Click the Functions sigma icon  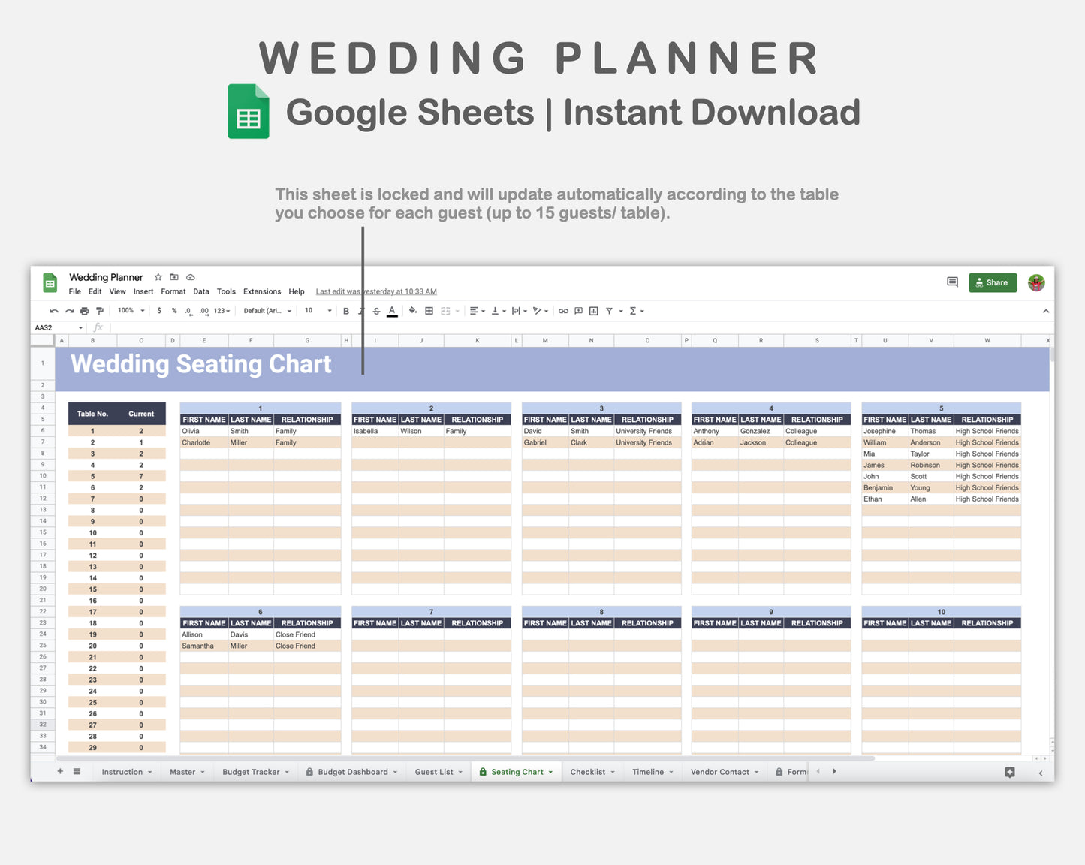(x=633, y=310)
